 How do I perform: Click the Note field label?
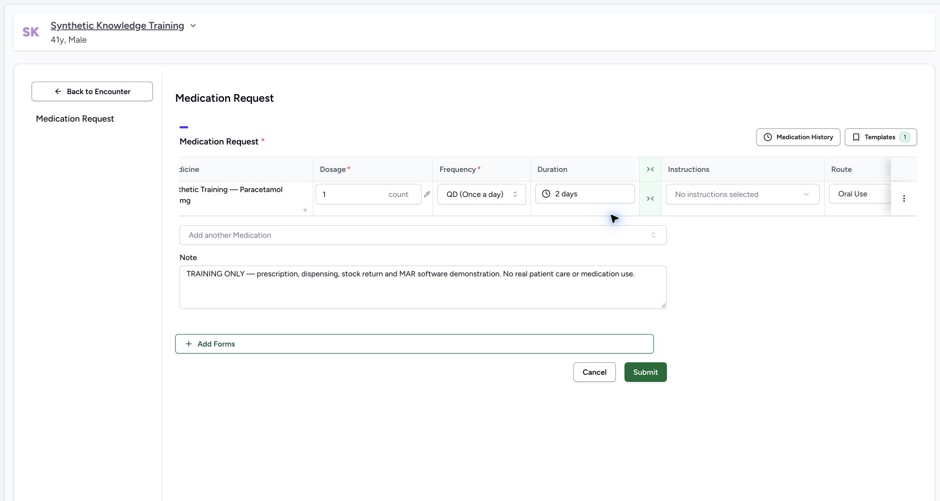(188, 257)
